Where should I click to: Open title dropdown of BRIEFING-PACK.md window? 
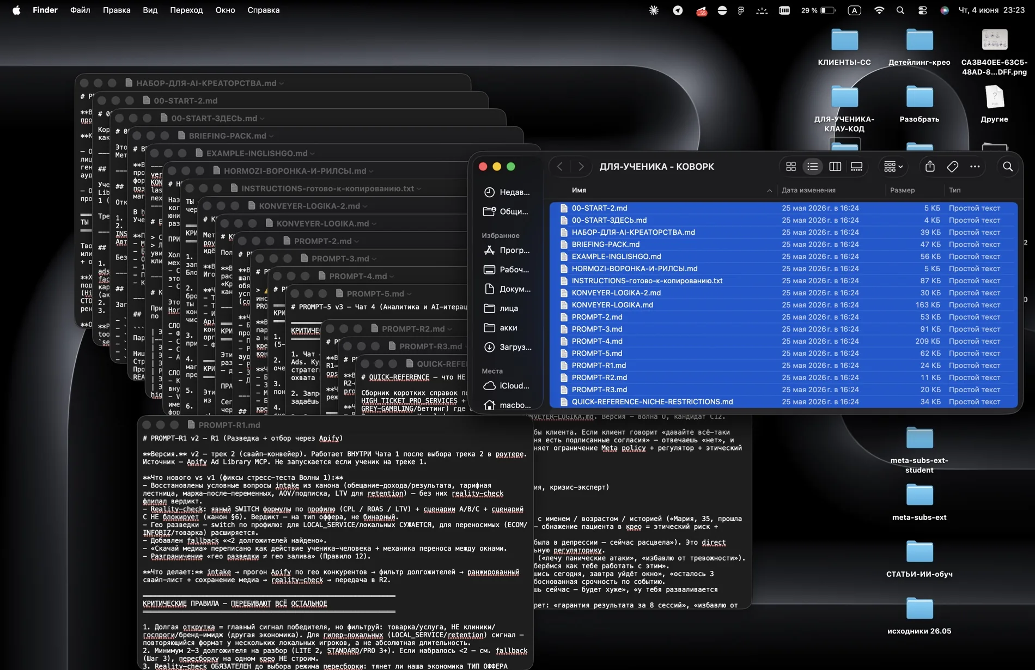pyautogui.click(x=271, y=136)
